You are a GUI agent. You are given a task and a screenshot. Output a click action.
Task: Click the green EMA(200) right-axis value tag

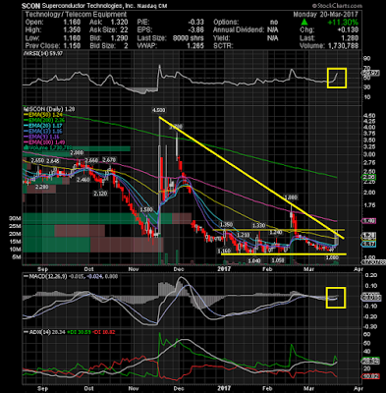[369, 177]
